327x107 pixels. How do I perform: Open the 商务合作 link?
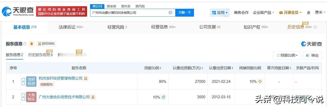[x=241, y=13]
